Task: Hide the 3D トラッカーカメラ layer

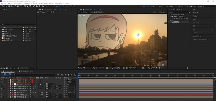Action: (1, 91)
